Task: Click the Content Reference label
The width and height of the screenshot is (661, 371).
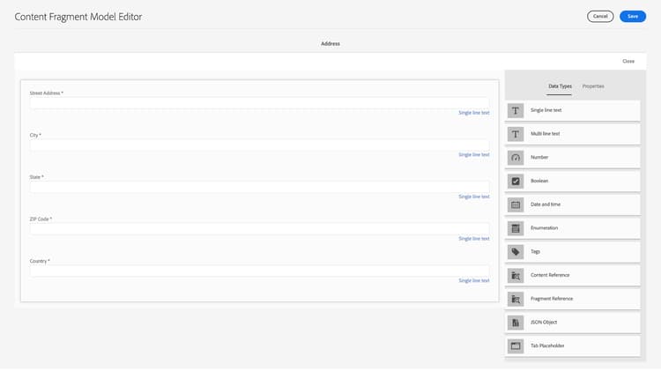Action: (550, 276)
